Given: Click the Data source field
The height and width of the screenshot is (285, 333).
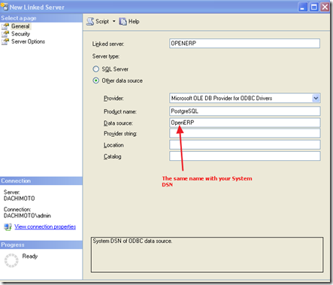Looking at the screenshot, I should (245, 123).
